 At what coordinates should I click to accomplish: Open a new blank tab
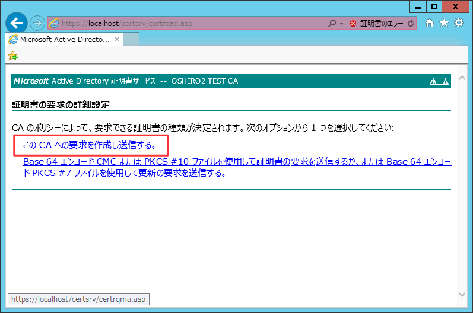coord(131,40)
